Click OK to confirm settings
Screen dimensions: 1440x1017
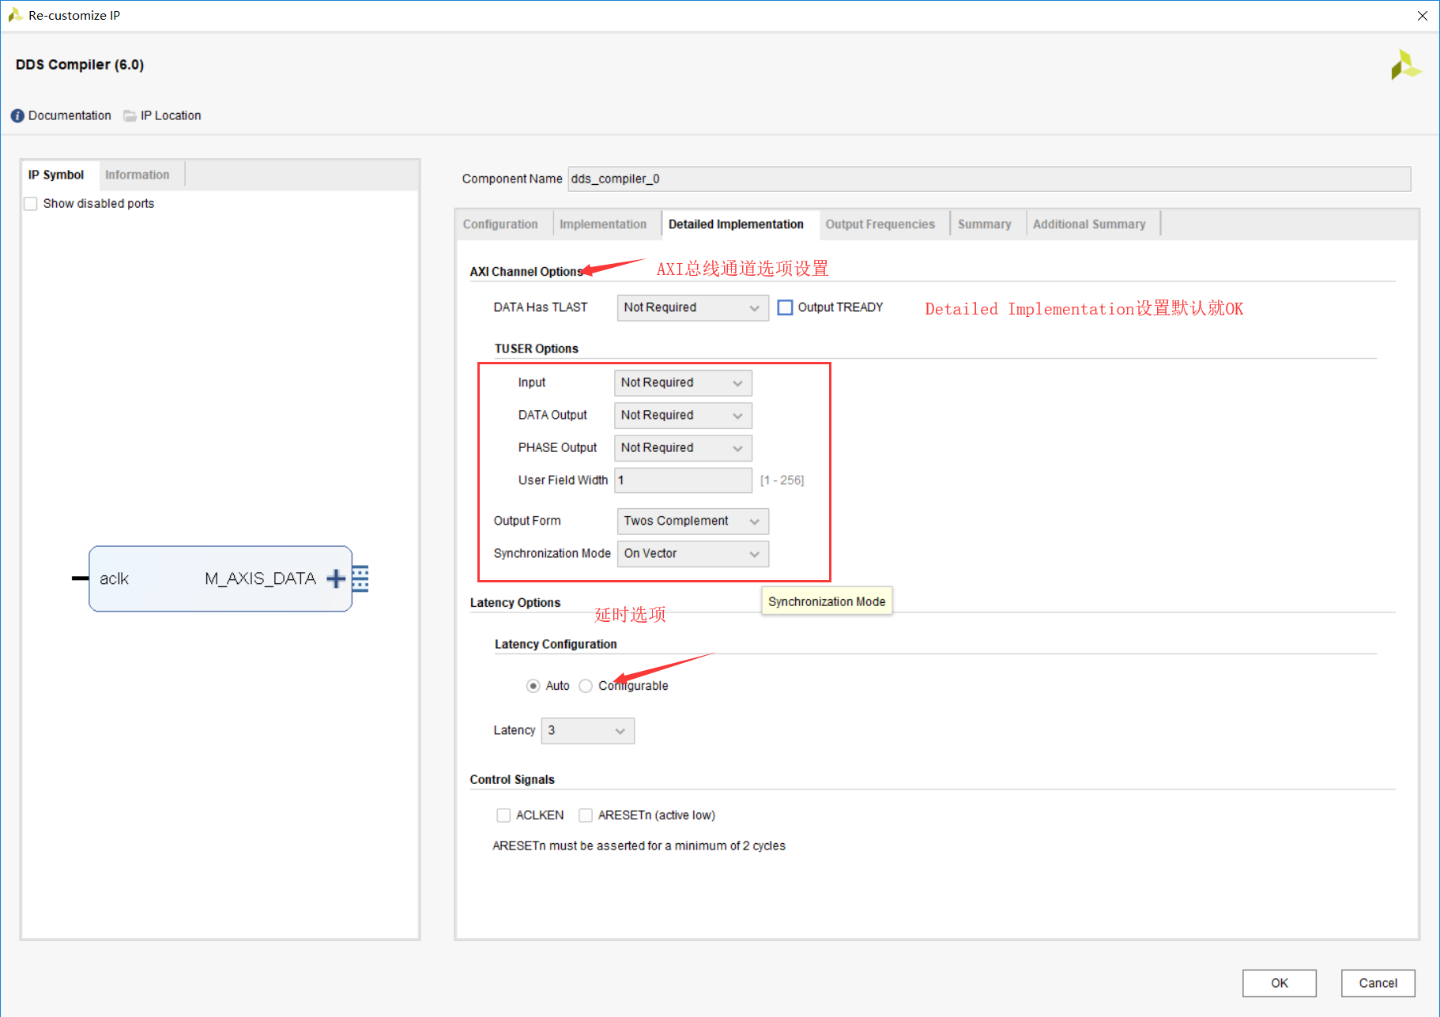(x=1280, y=983)
